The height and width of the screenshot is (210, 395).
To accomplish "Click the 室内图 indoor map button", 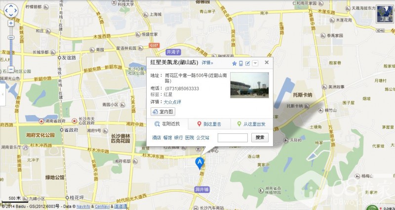I will [163, 112].
